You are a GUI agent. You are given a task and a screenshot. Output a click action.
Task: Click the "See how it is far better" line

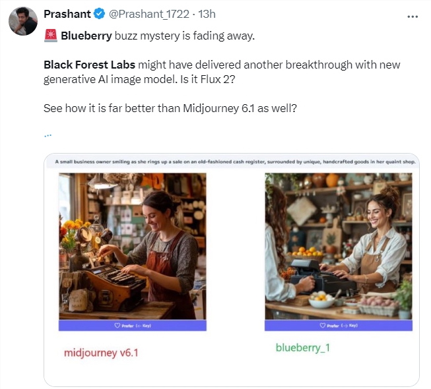[x=170, y=107]
